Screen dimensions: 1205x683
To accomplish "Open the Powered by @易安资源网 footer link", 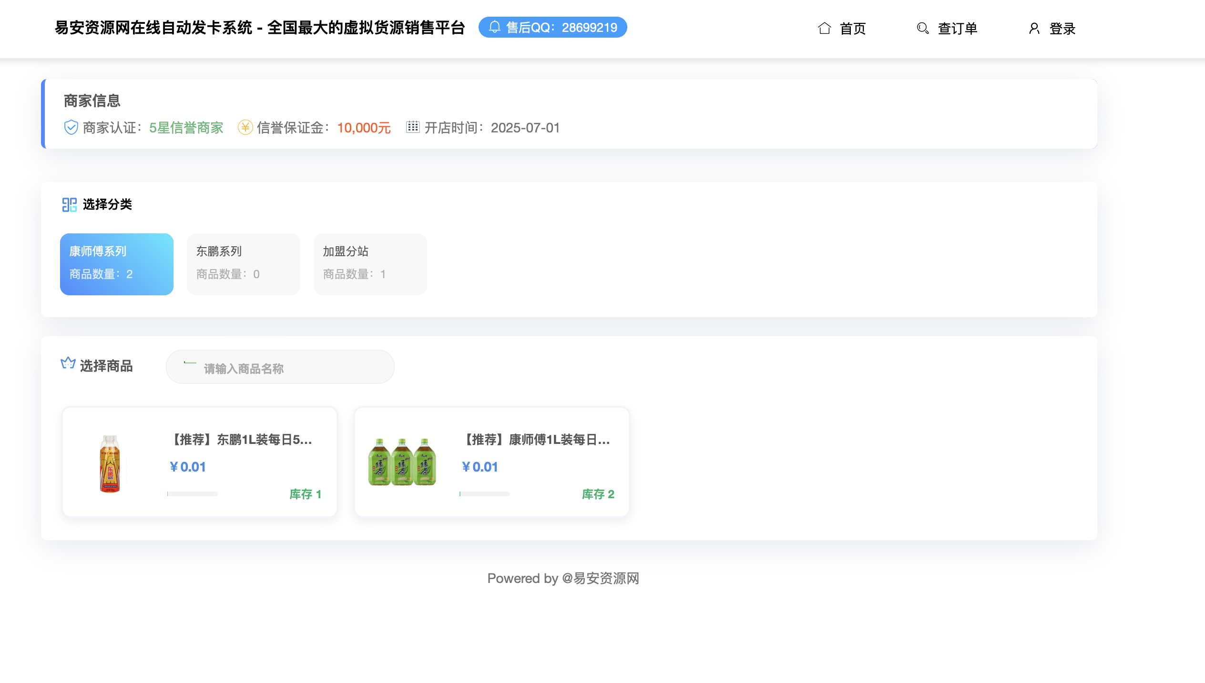I will coord(563,578).
